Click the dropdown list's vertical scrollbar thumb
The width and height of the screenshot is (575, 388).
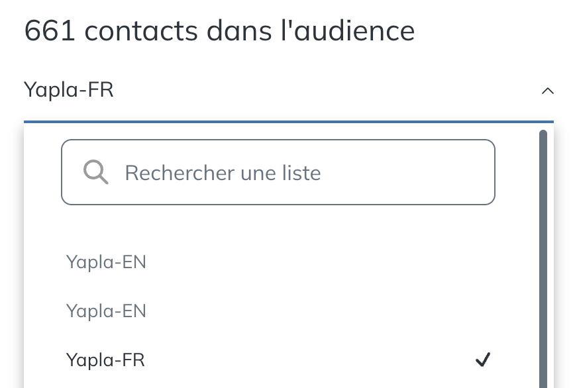click(543, 259)
